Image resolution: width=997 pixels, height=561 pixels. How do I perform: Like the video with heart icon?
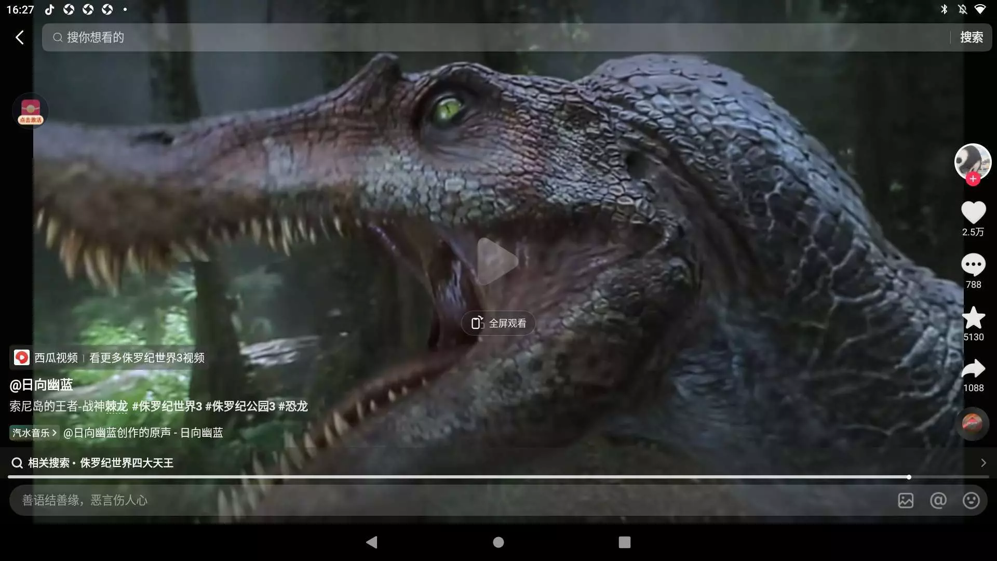973,212
